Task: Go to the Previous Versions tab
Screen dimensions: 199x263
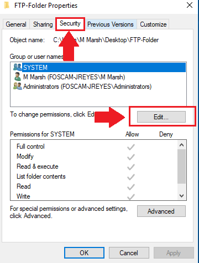Action: click(111, 24)
